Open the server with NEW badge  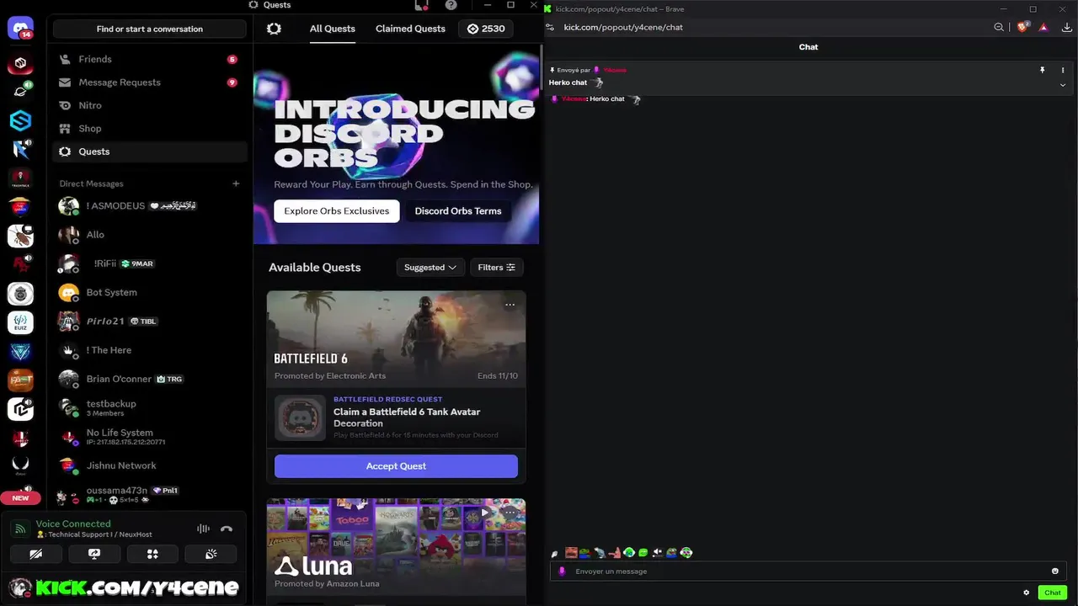coord(20,496)
